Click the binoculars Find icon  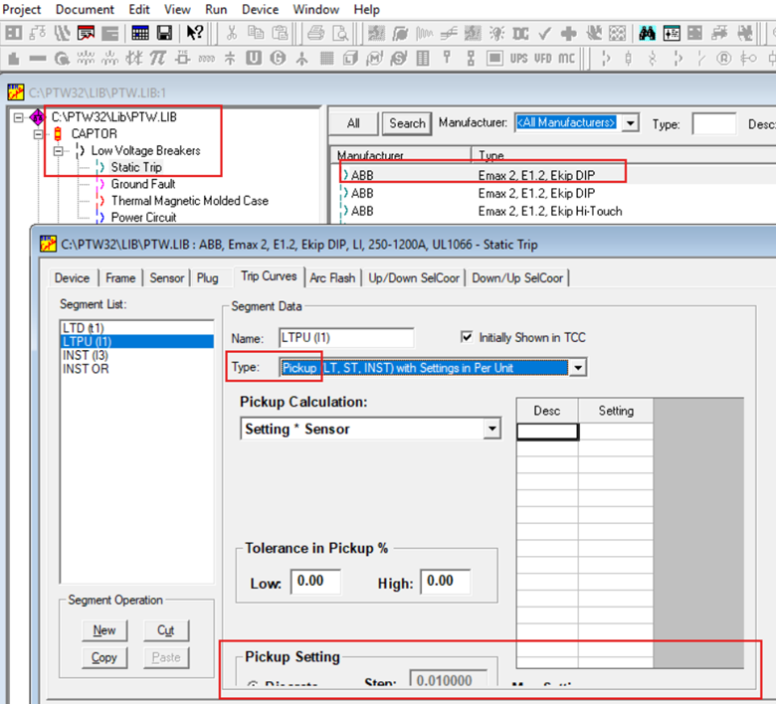(x=648, y=33)
